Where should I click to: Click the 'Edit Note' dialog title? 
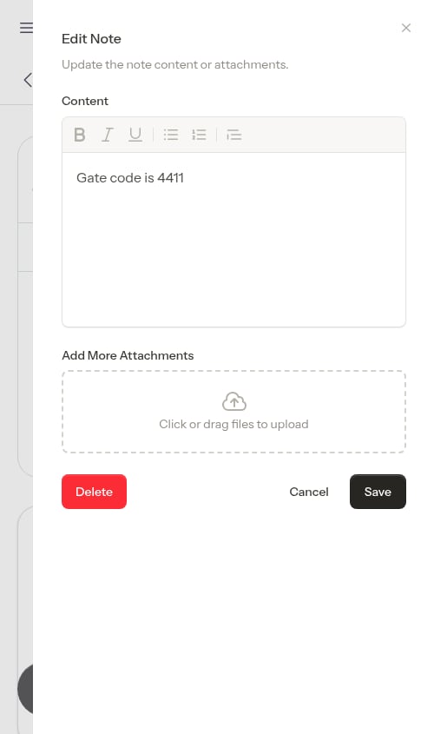(x=91, y=39)
